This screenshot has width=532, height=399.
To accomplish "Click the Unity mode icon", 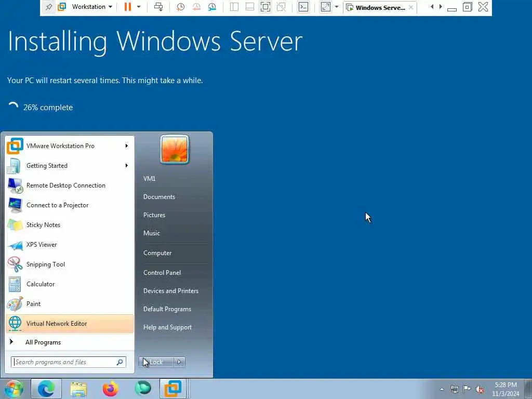I will coord(281,7).
